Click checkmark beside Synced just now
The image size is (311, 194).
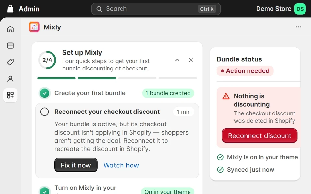(220, 170)
